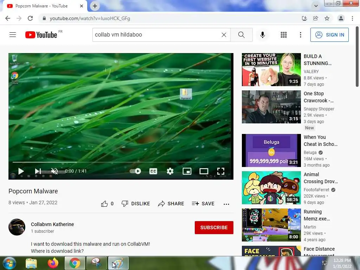Click the DISLIKE button
The width and height of the screenshot is (360, 270).
[136, 204]
